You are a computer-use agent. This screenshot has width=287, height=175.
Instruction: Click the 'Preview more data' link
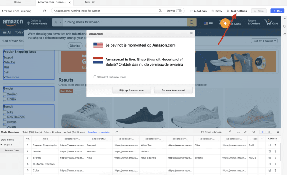point(99,132)
